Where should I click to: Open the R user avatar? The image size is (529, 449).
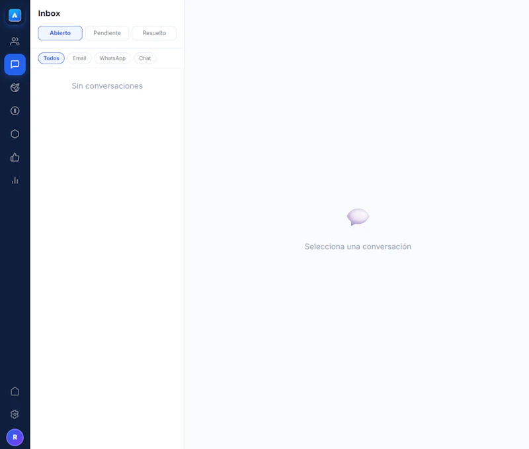pos(15,437)
